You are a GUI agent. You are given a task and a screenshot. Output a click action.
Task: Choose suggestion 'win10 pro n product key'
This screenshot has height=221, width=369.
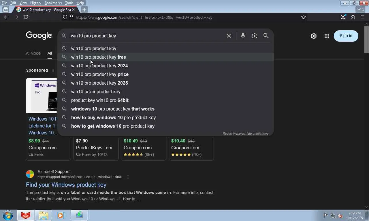coord(166,92)
